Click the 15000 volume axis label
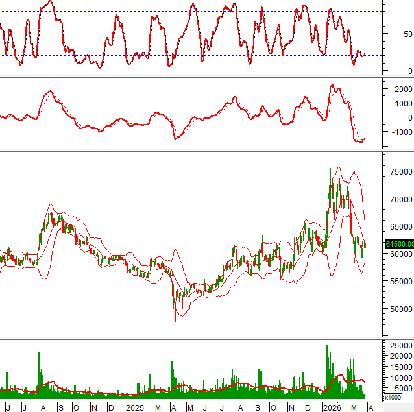The width and height of the screenshot is (414, 412). (x=400, y=367)
